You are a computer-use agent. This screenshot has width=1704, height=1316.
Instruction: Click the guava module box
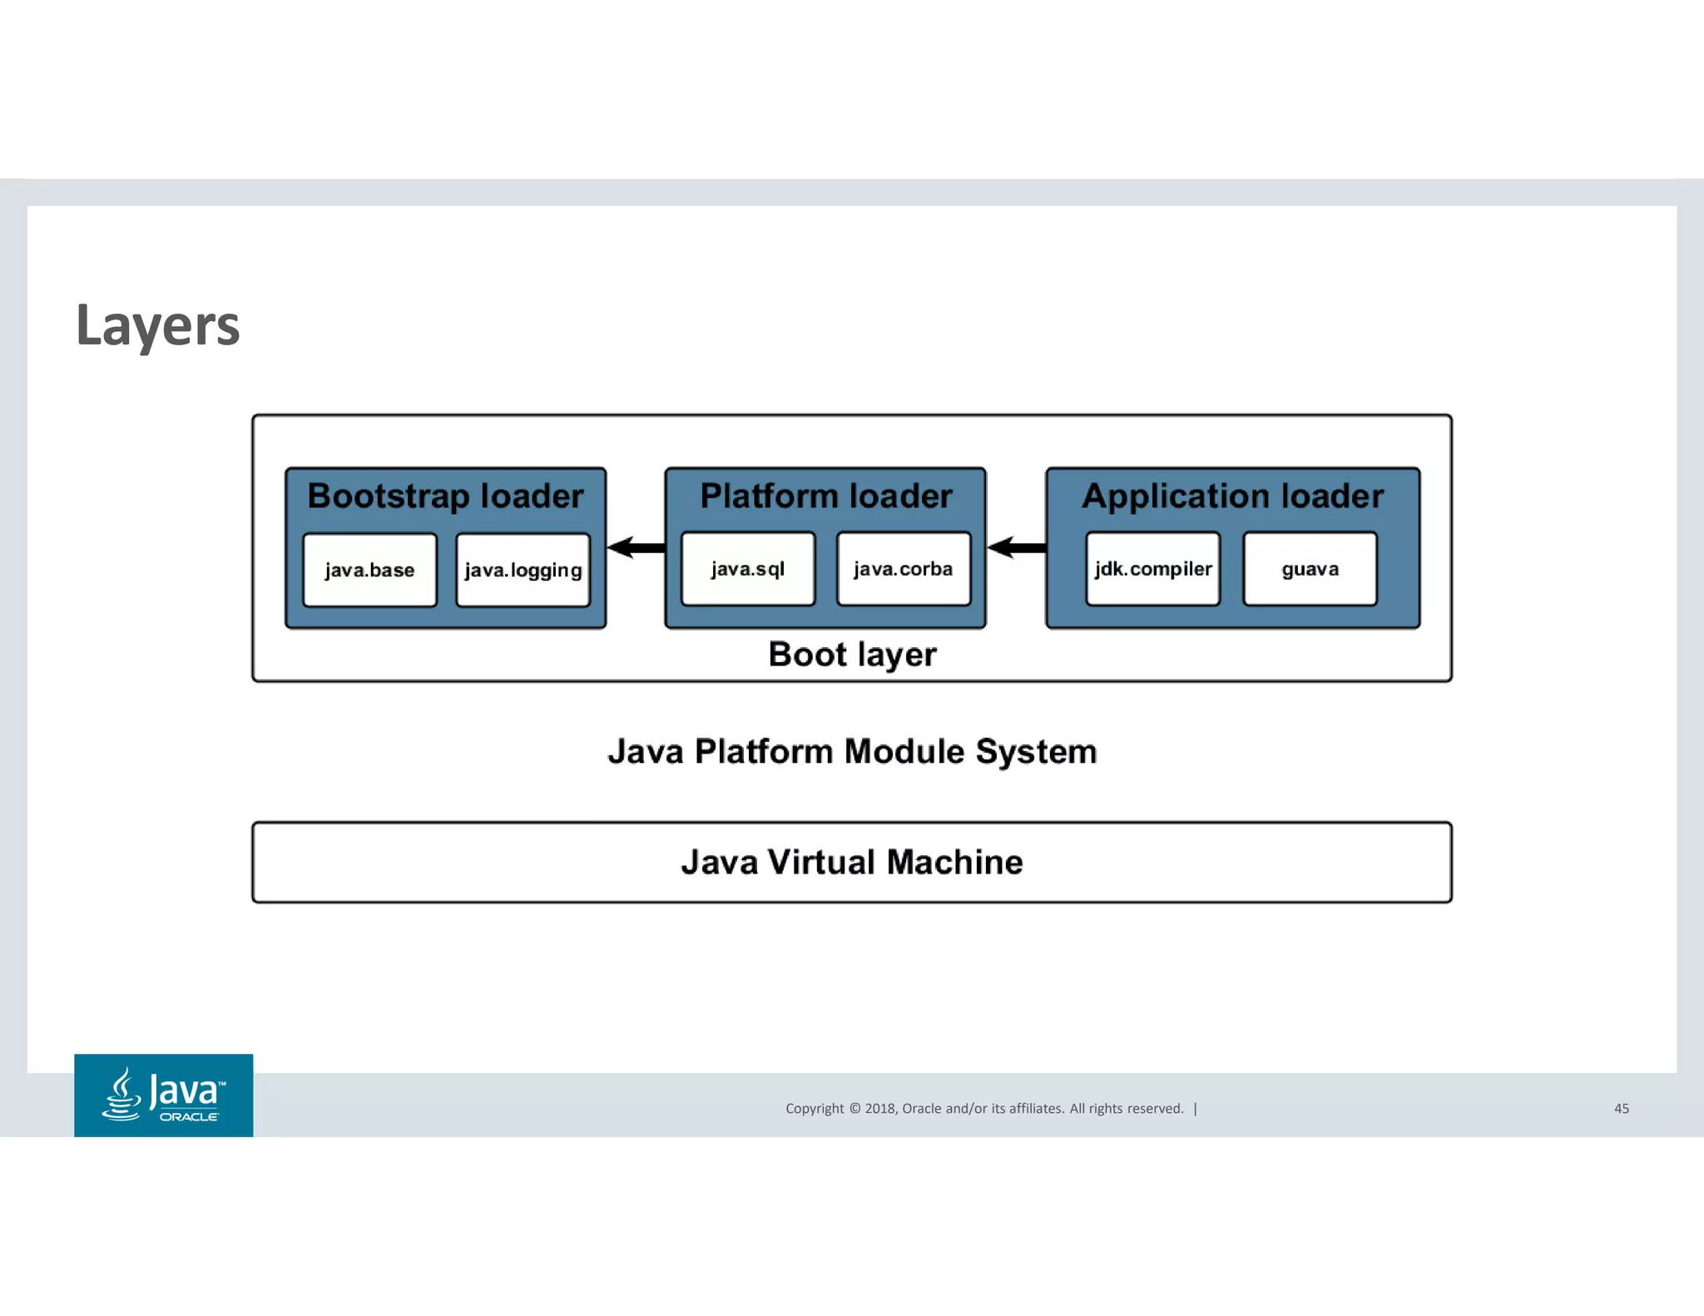[x=1310, y=569]
